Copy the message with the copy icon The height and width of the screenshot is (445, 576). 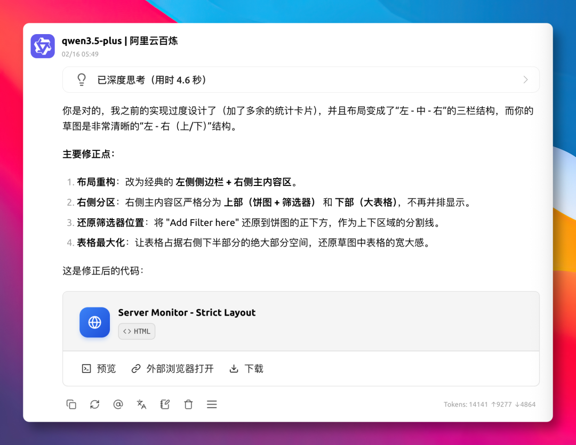click(x=71, y=404)
